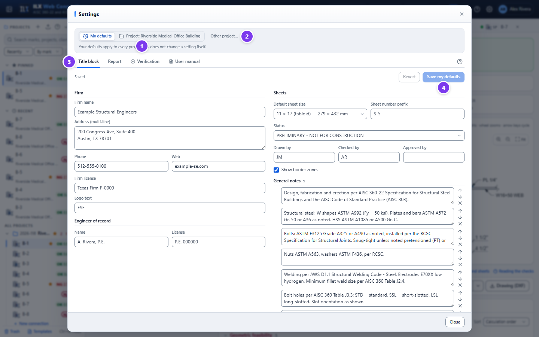Image resolution: width=539 pixels, height=337 pixels.
Task: Remove the Welding per AWS D1.1 note
Action: pyautogui.click(x=460, y=285)
